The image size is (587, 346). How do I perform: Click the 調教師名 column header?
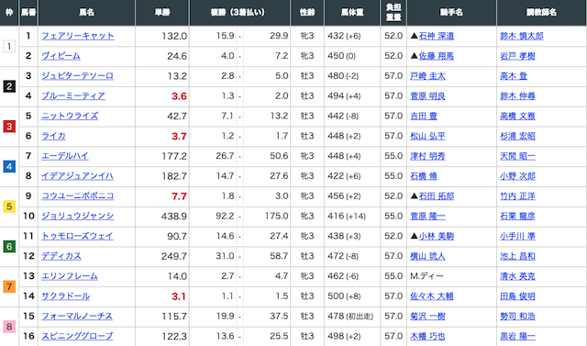[541, 12]
